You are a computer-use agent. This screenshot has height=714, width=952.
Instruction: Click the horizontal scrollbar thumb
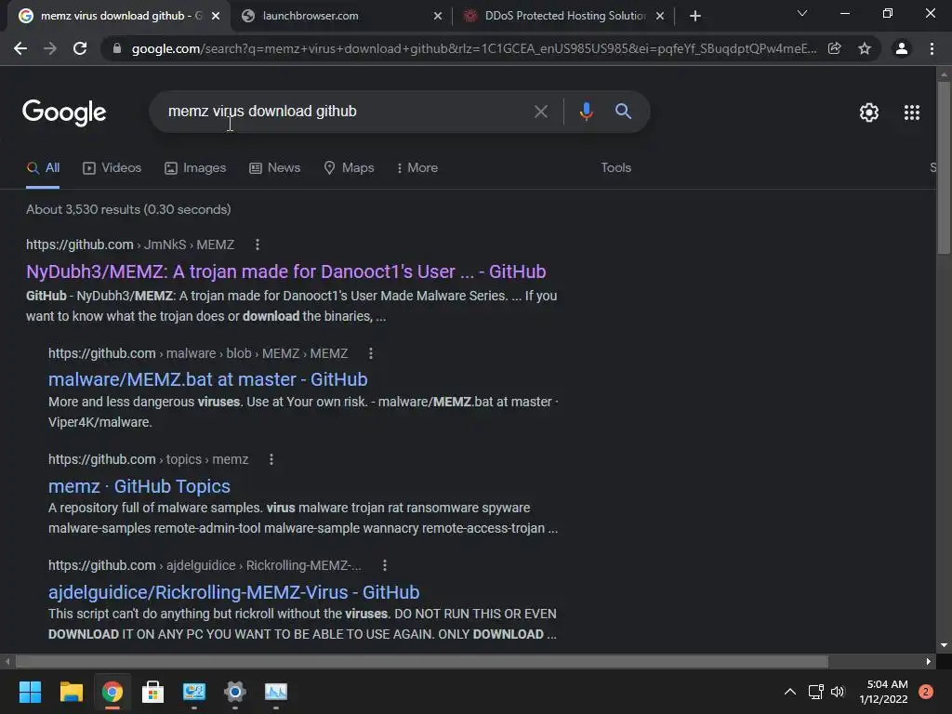(x=422, y=661)
